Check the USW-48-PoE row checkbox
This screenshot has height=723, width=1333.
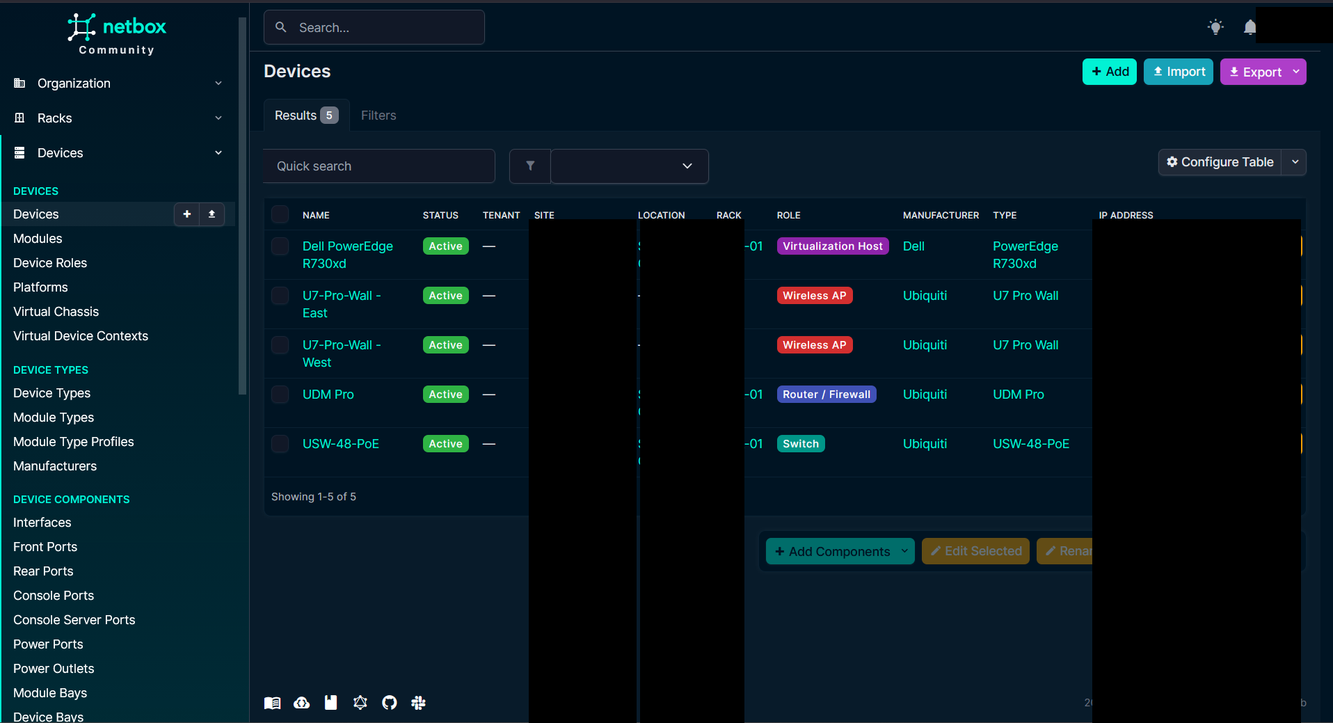[280, 443]
